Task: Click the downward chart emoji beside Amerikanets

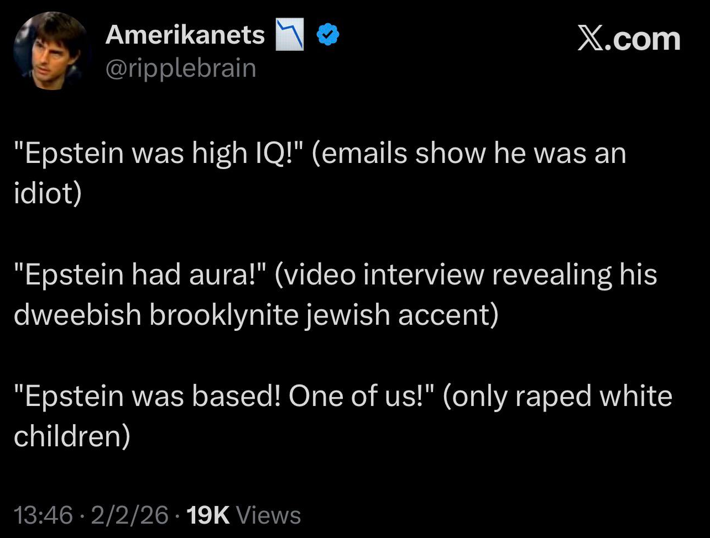Action: click(290, 35)
